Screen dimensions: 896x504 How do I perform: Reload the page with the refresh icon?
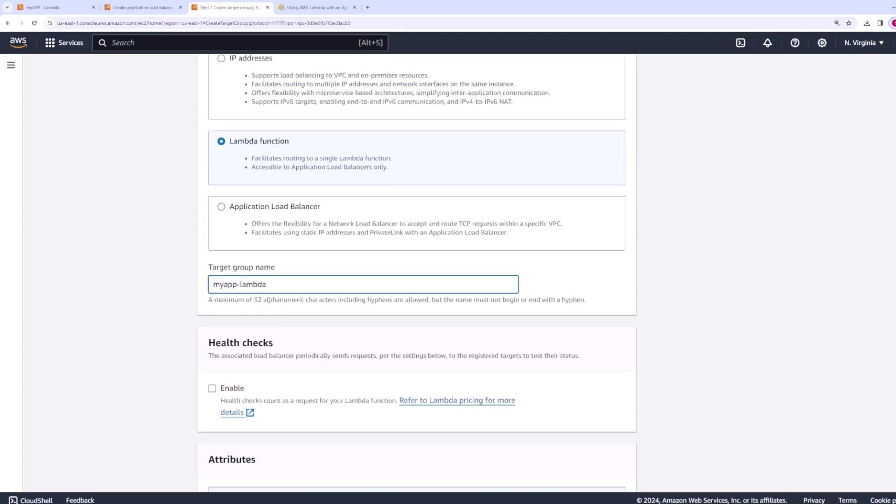34,23
